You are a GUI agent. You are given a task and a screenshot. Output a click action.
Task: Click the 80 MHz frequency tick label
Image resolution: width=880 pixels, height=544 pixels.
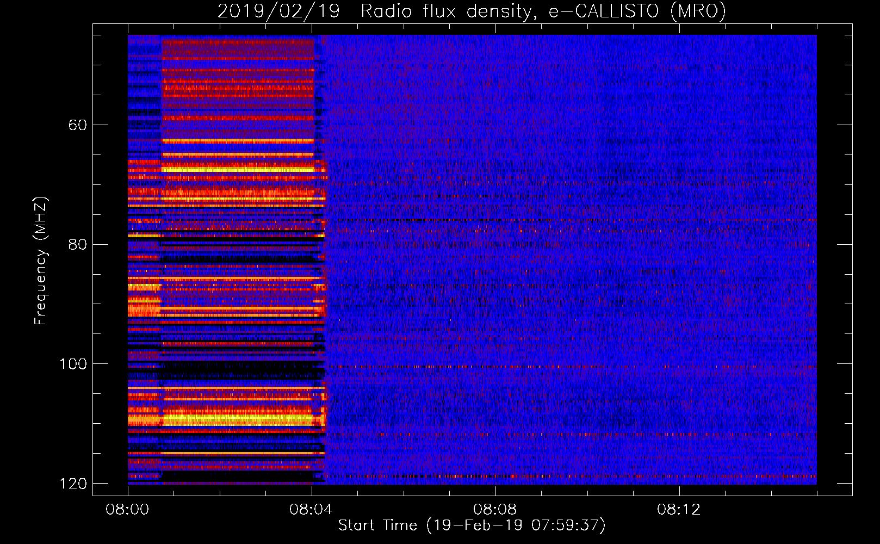point(78,244)
